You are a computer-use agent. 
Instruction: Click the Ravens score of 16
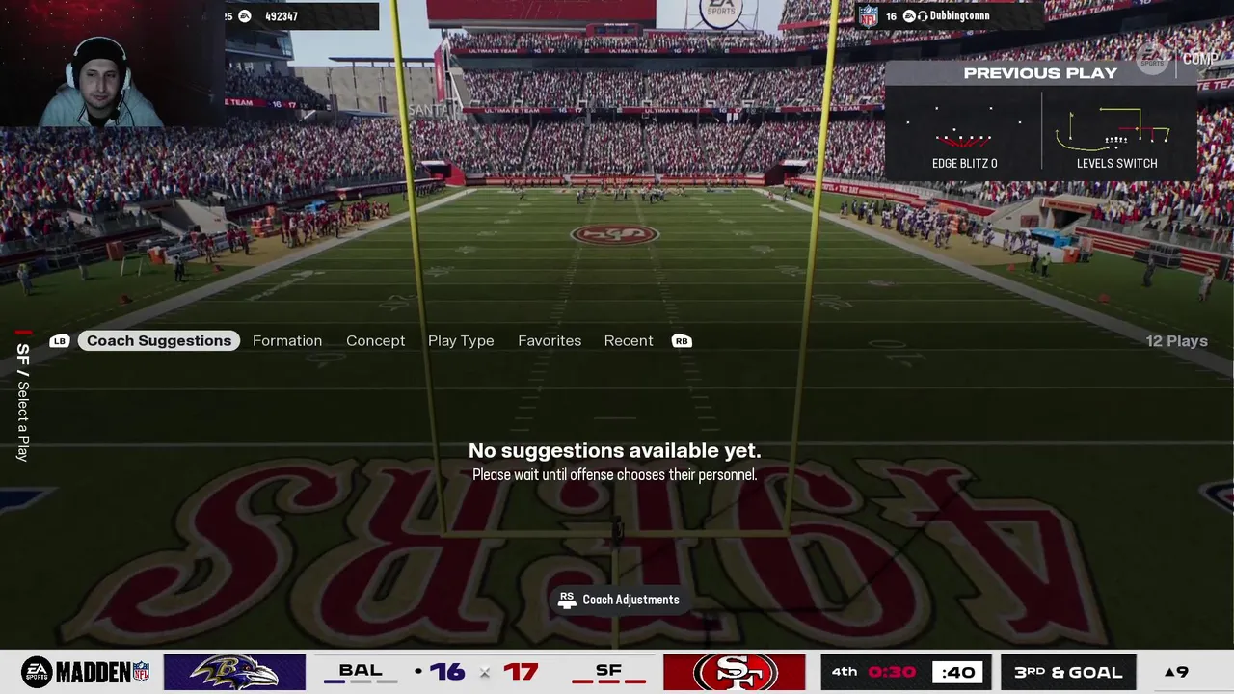pos(447,671)
